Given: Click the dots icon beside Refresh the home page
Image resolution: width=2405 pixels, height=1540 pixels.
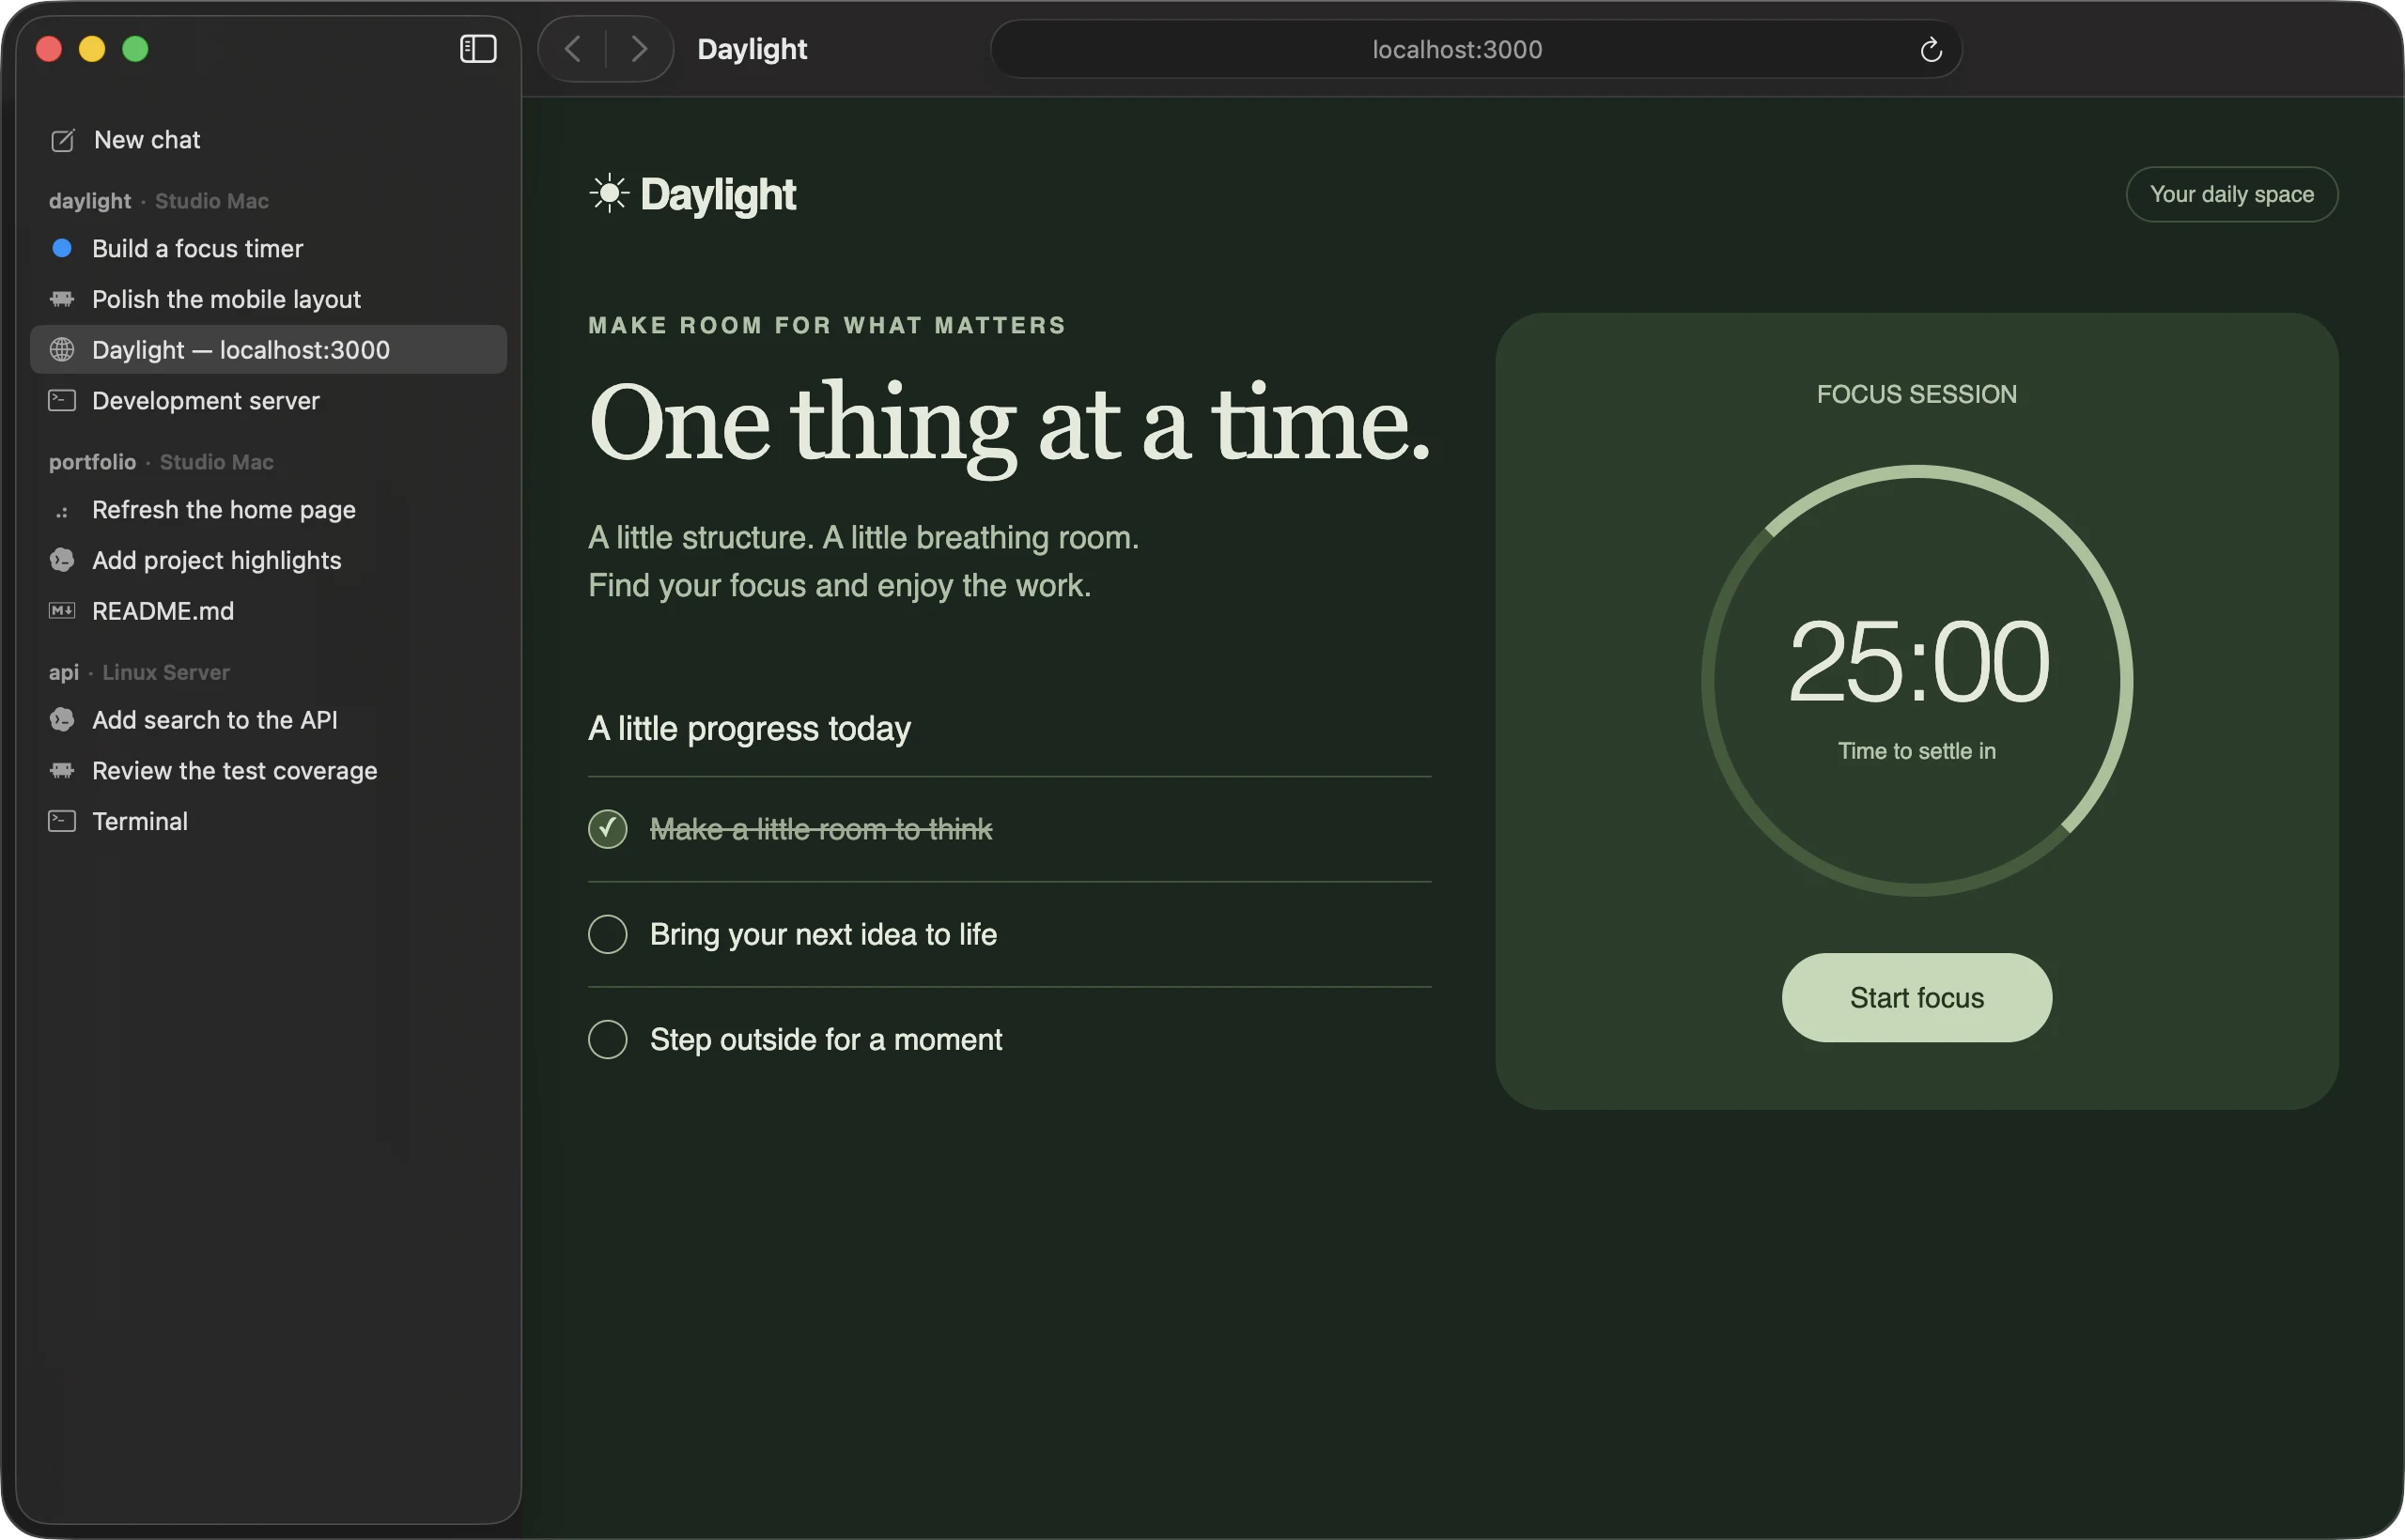Looking at the screenshot, I should [x=62, y=511].
